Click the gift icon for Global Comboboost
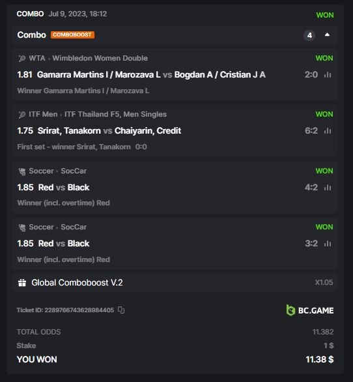This screenshot has height=382, width=353. pos(22,283)
